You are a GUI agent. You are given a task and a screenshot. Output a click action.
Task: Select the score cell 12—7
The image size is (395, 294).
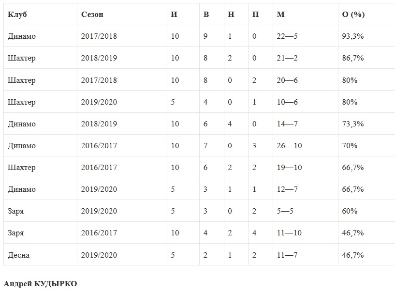[x=287, y=189]
